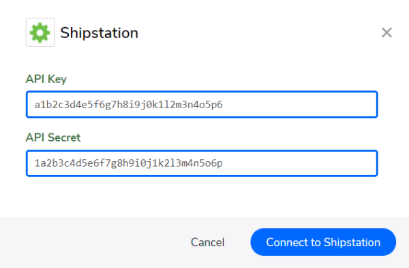409x268 pixels.
Task: Click the Cancel button
Action: pos(207,242)
